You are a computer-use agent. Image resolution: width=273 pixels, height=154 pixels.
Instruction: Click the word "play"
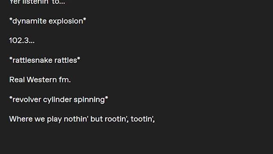(54, 119)
